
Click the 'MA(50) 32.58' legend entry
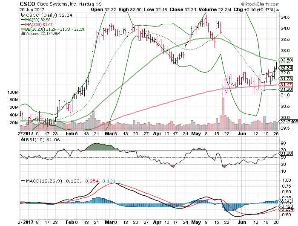tap(38, 20)
